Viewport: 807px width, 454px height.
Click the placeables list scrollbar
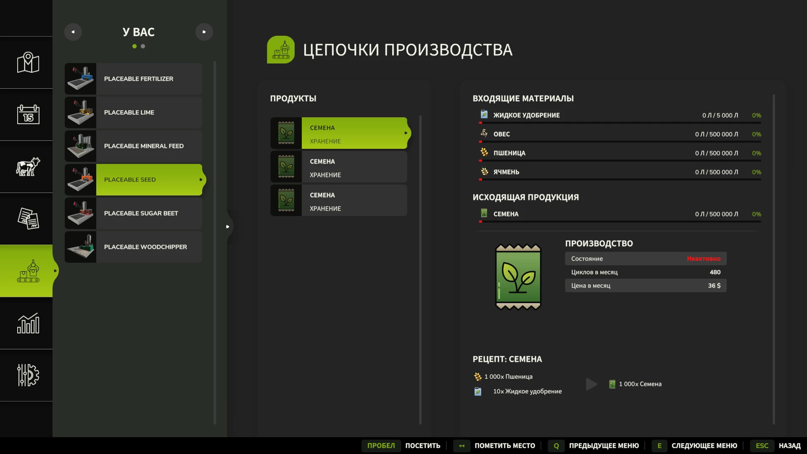[x=215, y=243]
